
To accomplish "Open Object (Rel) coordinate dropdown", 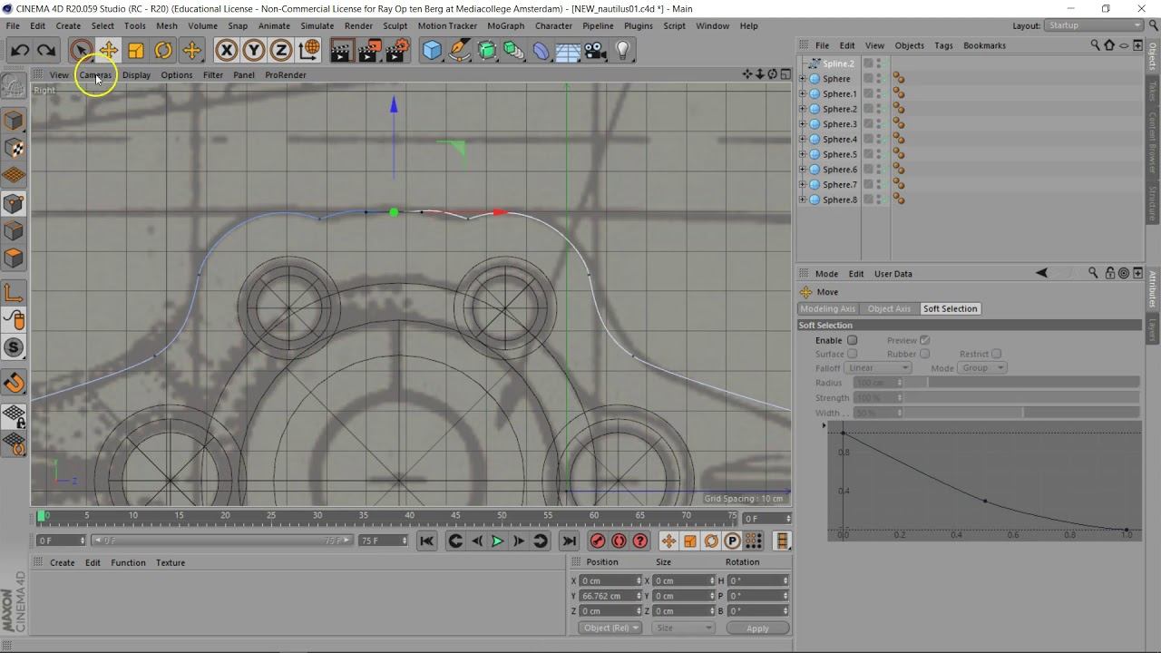I will coord(610,628).
